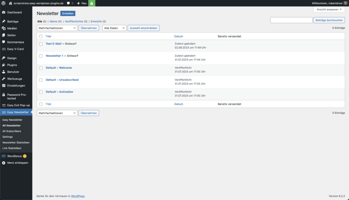This screenshot has height=200, width=349.
Task: Tick the select-all checkbox in table header
Action: coord(41,36)
